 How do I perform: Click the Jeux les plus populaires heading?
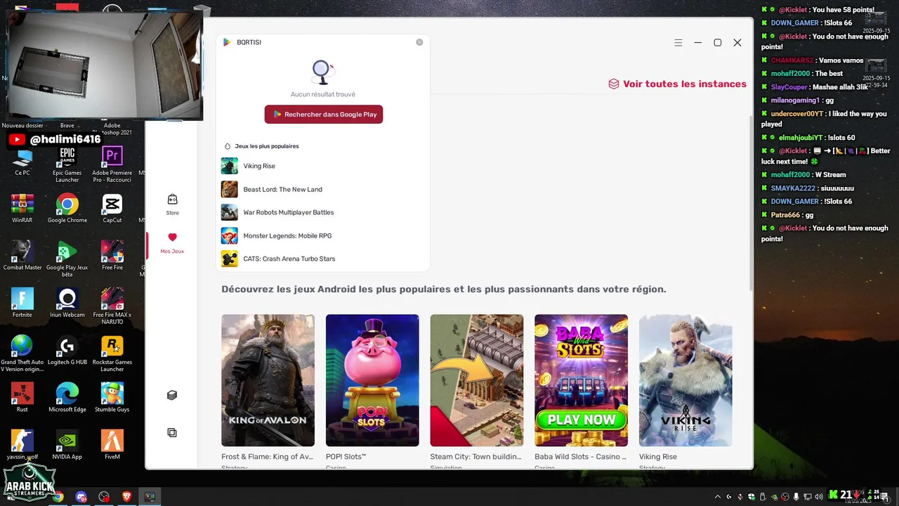tap(267, 146)
